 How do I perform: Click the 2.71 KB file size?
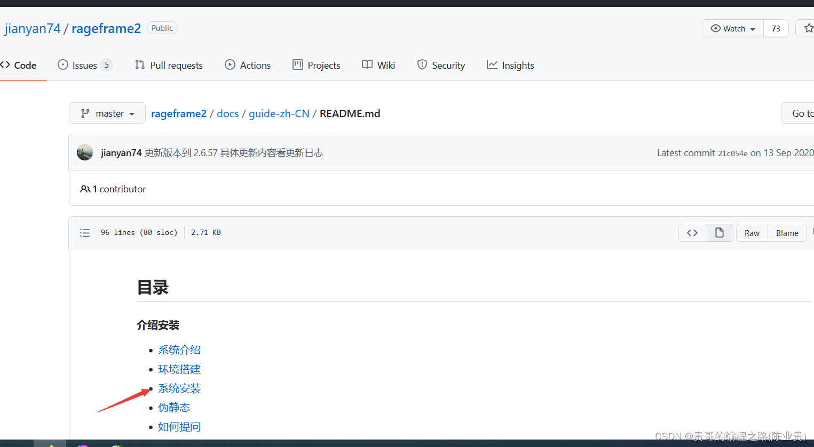(x=206, y=232)
